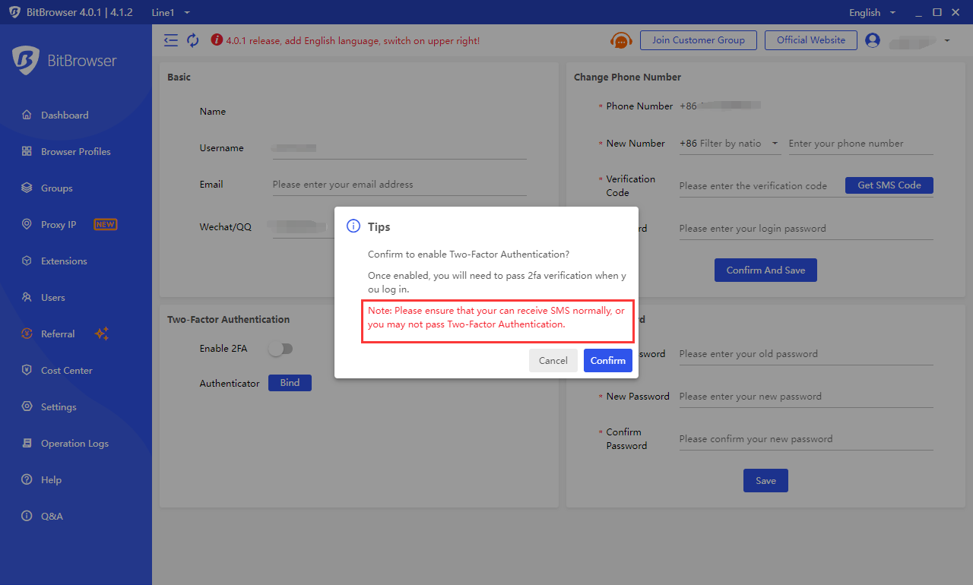
Task: Click the BitBrowser shield logo in sidebar
Action: 26,61
